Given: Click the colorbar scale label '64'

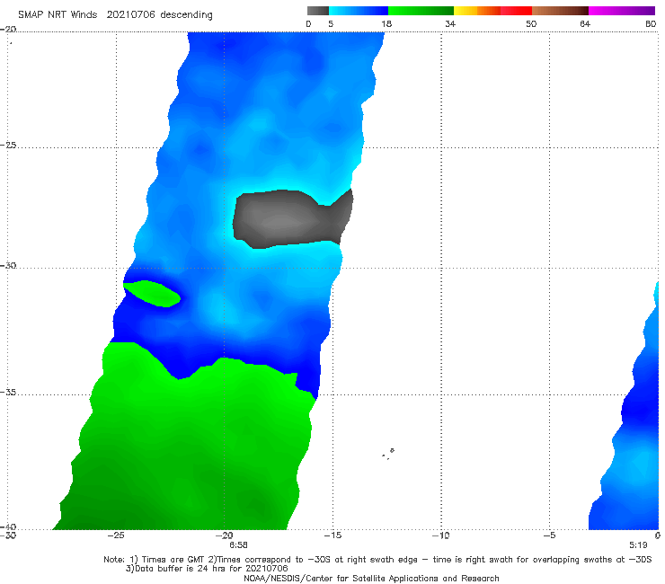Looking at the screenshot, I should (585, 23).
